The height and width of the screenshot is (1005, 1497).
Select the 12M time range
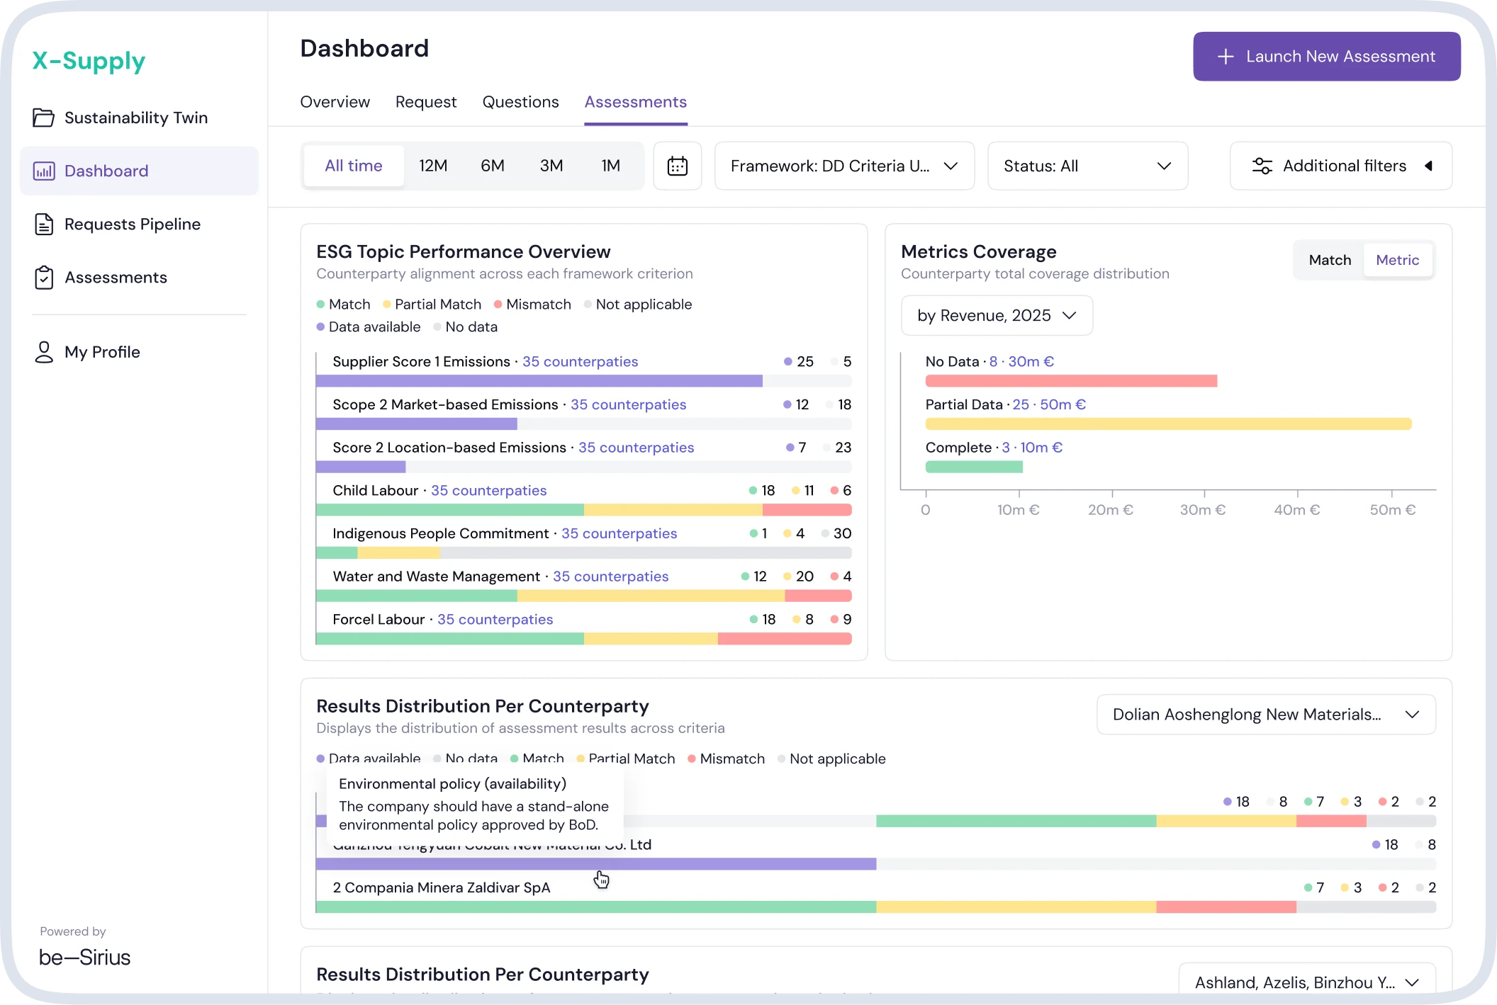[x=433, y=166]
